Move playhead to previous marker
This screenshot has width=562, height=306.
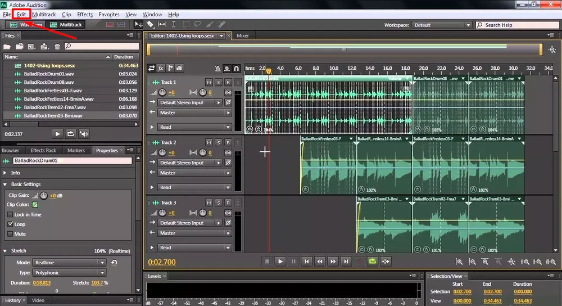pyautogui.click(x=306, y=262)
